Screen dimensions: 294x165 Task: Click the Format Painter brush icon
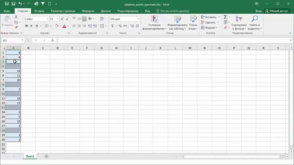click(16, 27)
